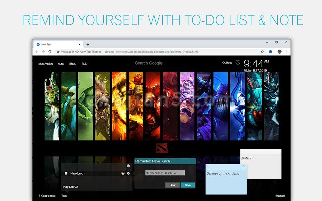Click the blue note resize corner handle
The height and width of the screenshot is (201, 322).
tap(245, 193)
